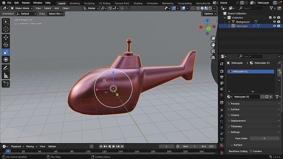Toggle the camera view icon

(x=213, y=51)
